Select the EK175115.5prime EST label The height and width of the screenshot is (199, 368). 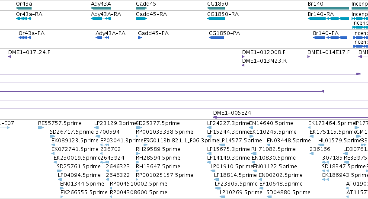click(x=333, y=132)
